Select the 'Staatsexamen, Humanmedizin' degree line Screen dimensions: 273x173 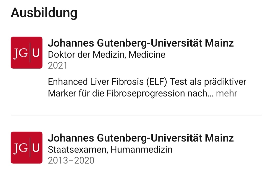click(x=110, y=149)
